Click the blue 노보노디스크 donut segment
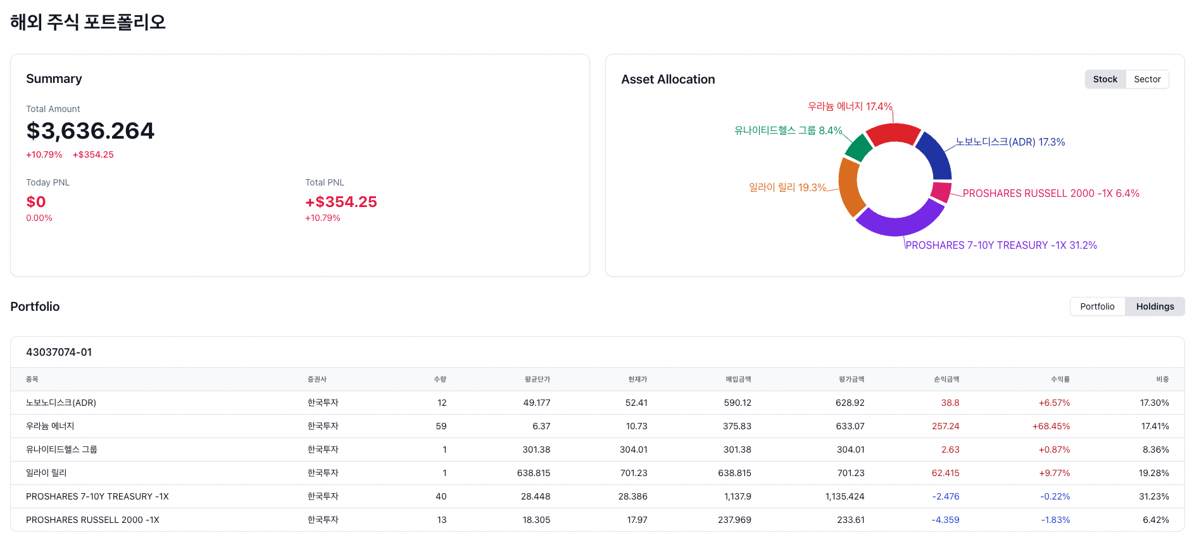This screenshot has height=547, width=1199. (x=936, y=155)
